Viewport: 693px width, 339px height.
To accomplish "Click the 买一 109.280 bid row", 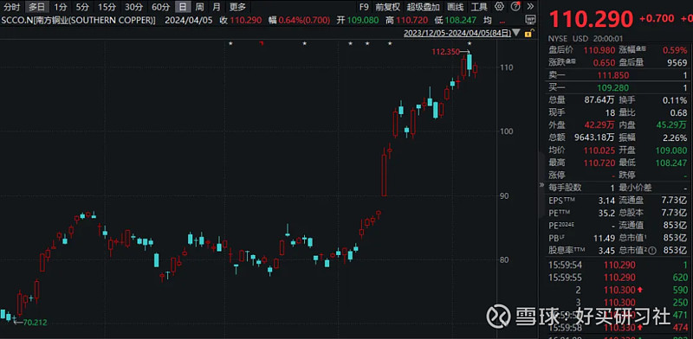I will (618, 88).
